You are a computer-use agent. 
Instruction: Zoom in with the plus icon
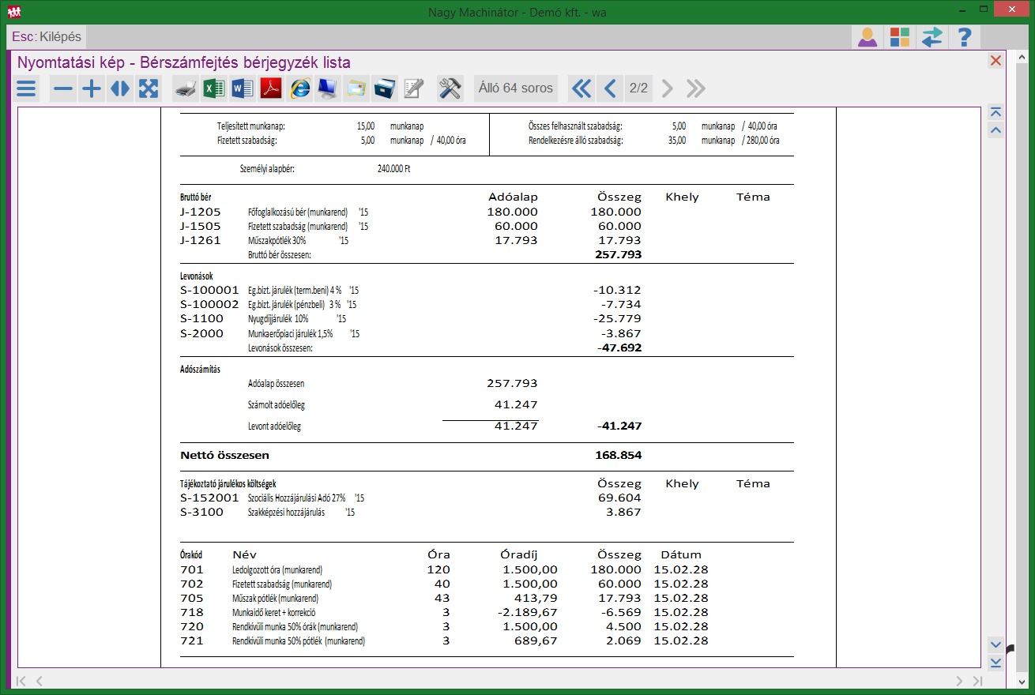(92, 88)
